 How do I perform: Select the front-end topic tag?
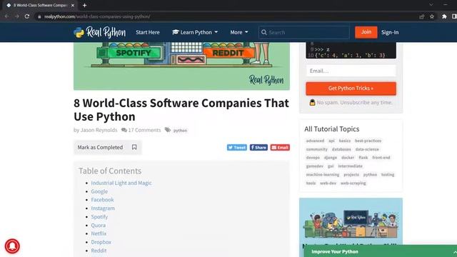coord(381,158)
